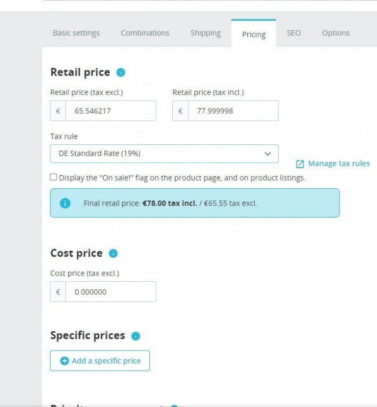The width and height of the screenshot is (377, 407).
Task: Switch to the Basic settings tab
Action: pyautogui.click(x=76, y=33)
